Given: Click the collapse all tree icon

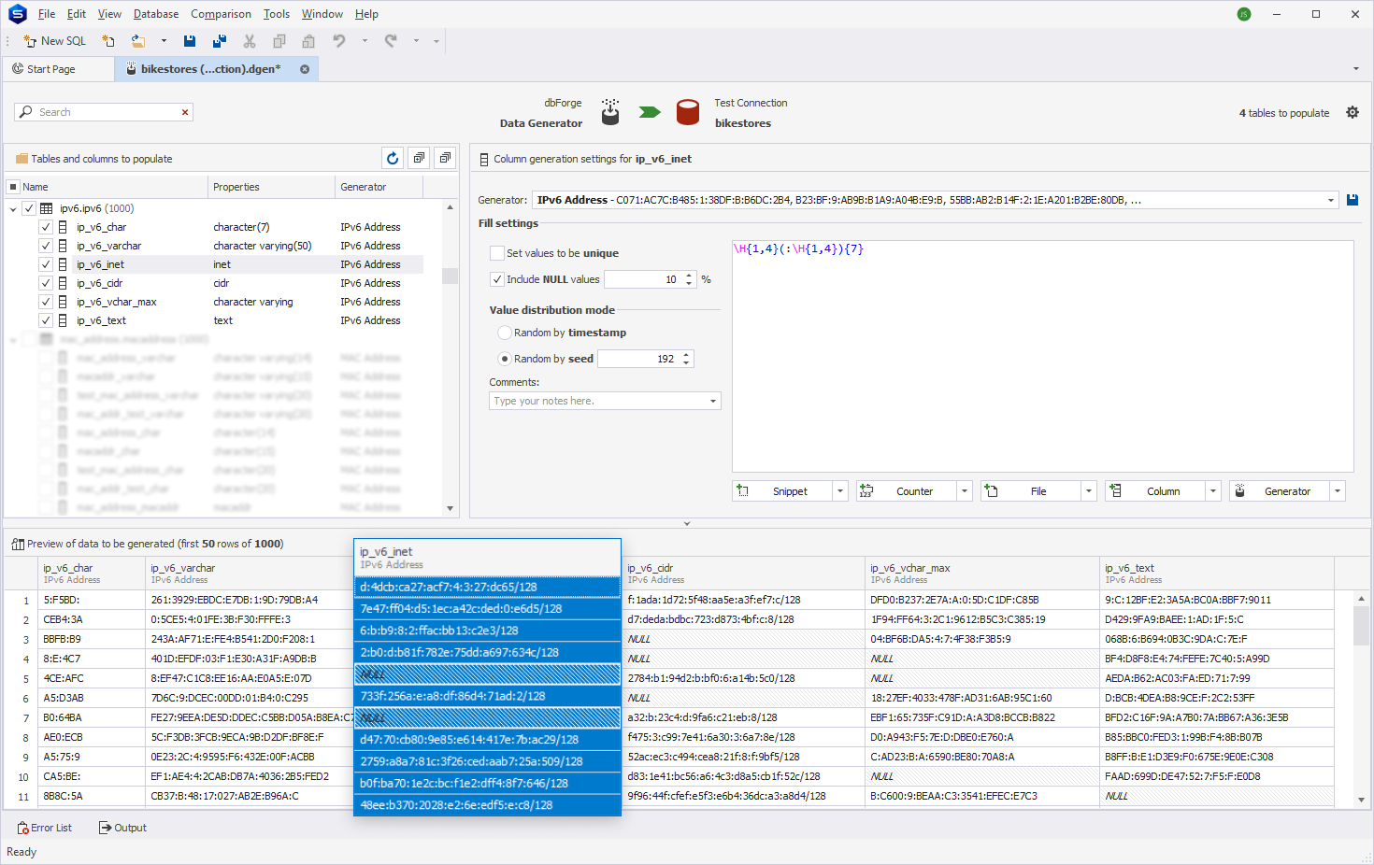Looking at the screenshot, I should [445, 158].
